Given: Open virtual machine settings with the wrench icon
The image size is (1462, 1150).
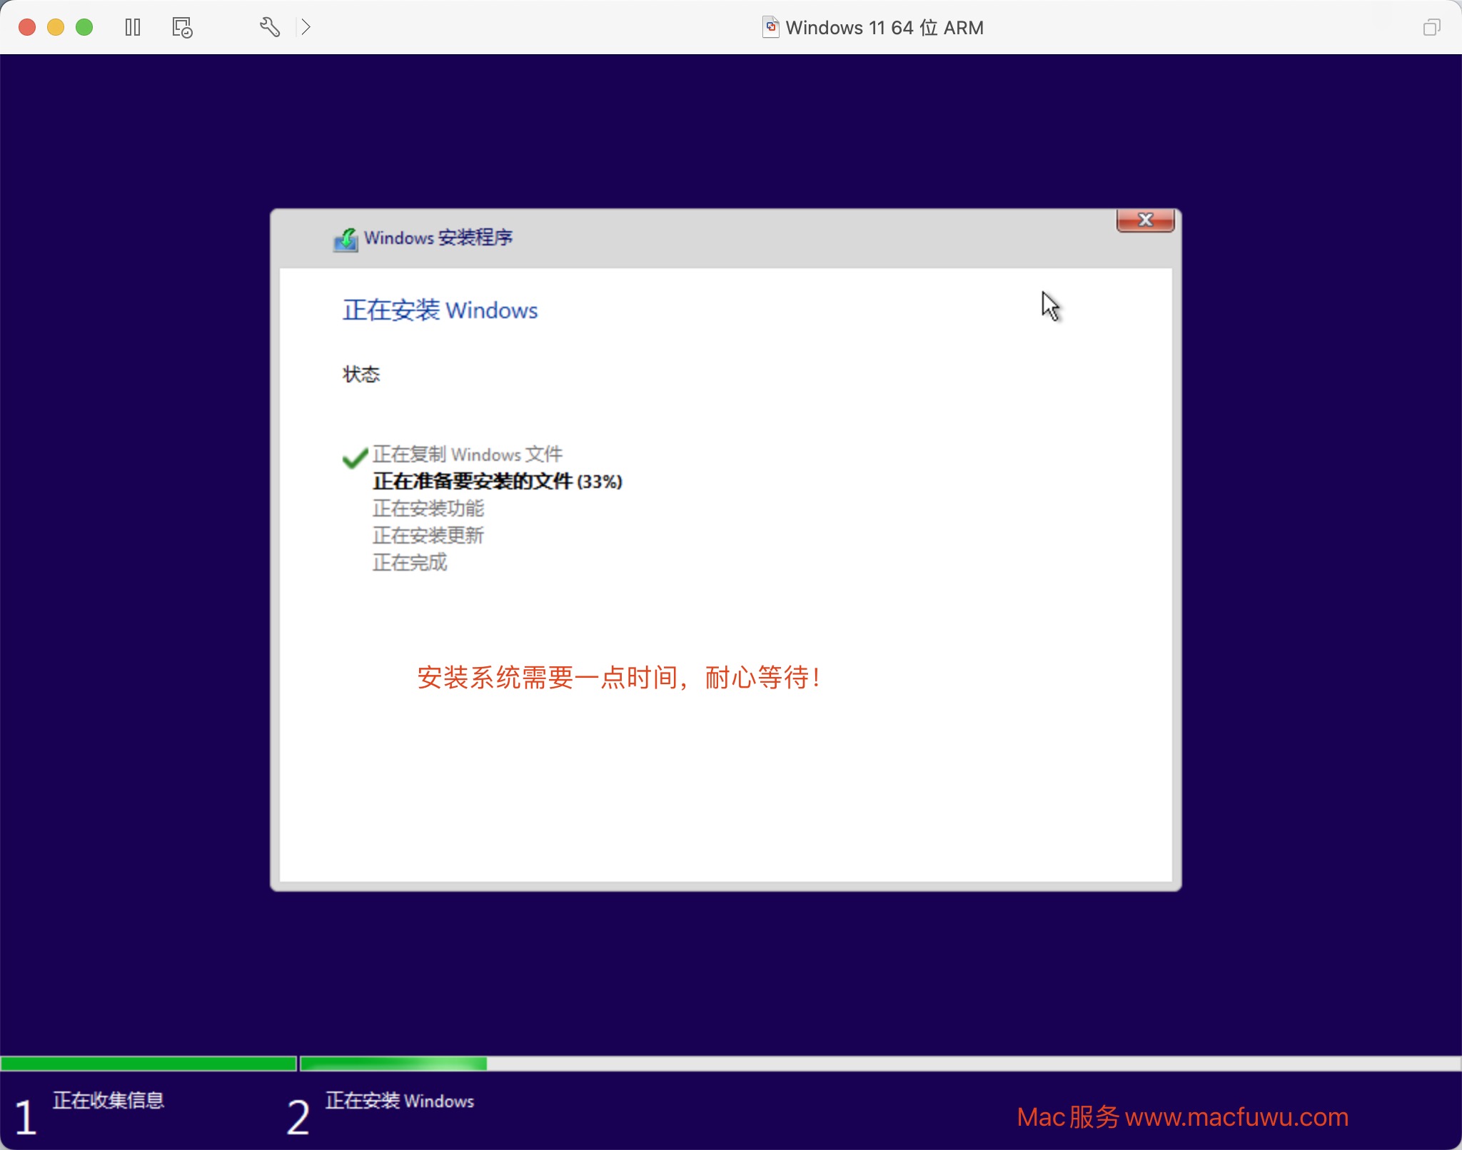Looking at the screenshot, I should tap(270, 27).
